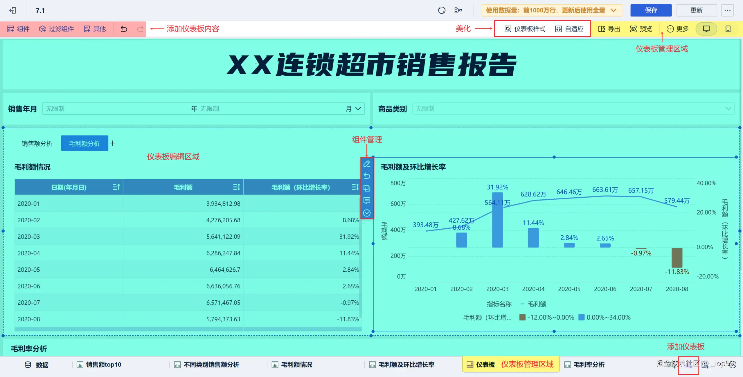Open the 商品类别 filter dropdown
Viewport: 743px width, 377px height.
pyautogui.click(x=728, y=109)
